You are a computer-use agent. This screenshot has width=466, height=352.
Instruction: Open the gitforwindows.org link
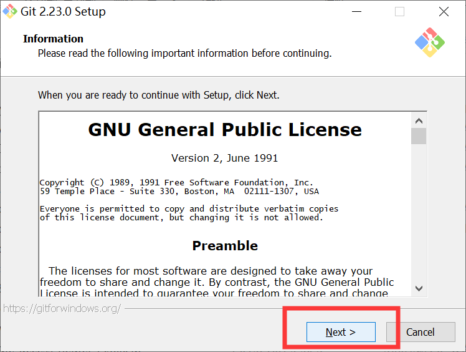tap(62, 308)
